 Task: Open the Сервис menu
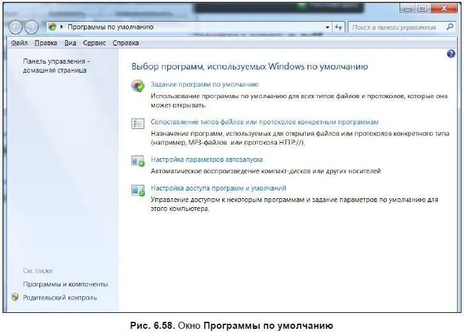coord(94,43)
